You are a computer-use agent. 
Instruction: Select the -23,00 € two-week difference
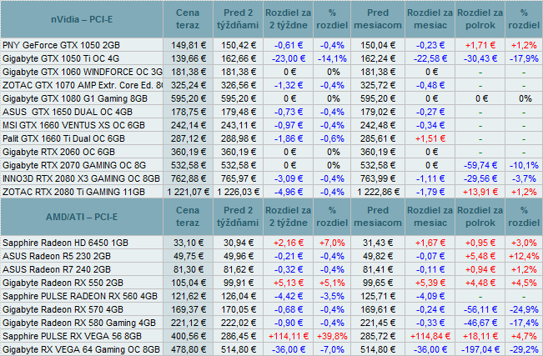tap(289, 58)
